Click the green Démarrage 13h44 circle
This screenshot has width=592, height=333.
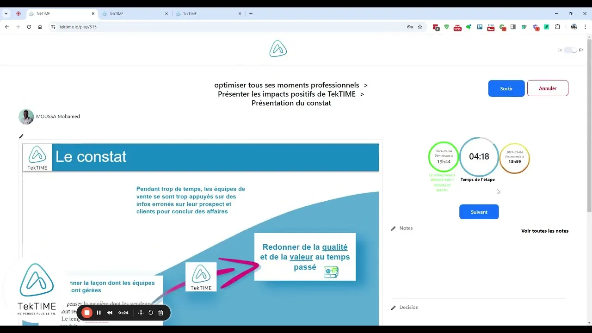(x=444, y=157)
